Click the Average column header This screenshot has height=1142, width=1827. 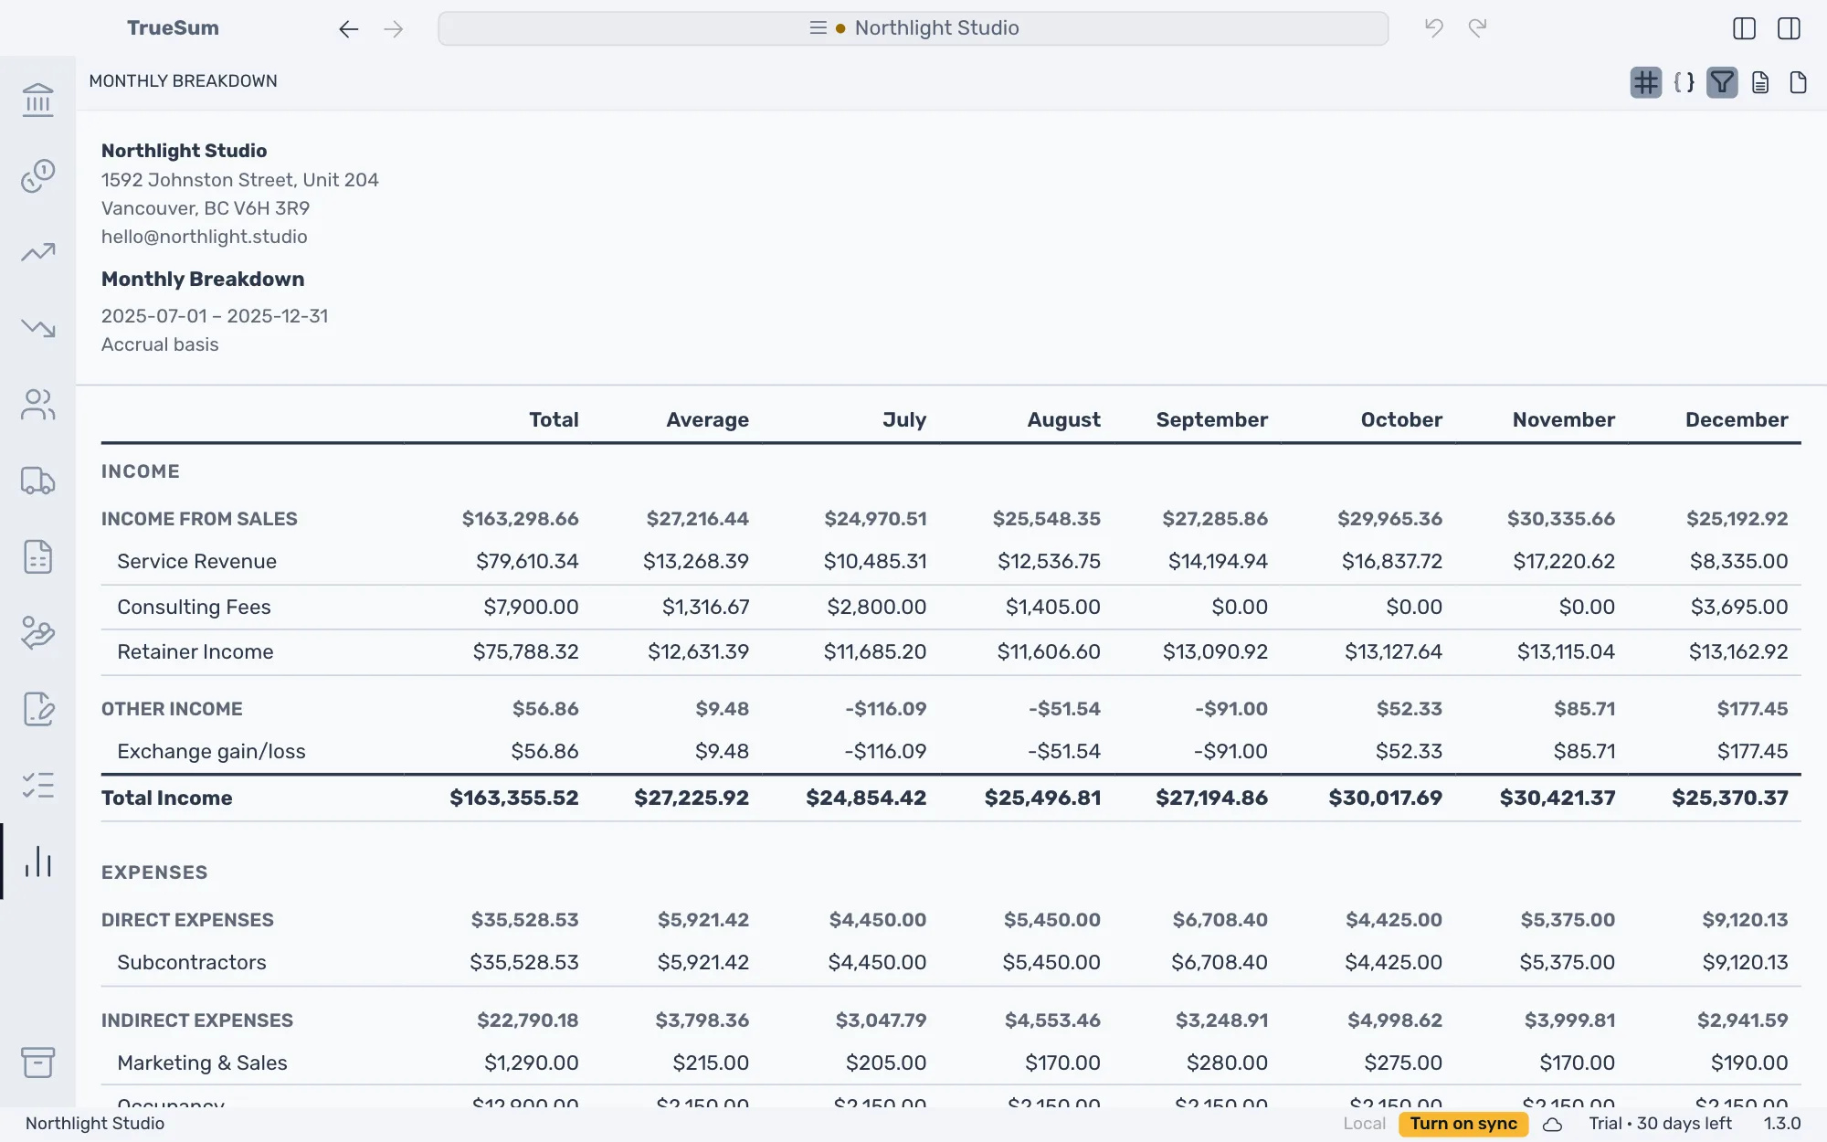click(x=707, y=420)
